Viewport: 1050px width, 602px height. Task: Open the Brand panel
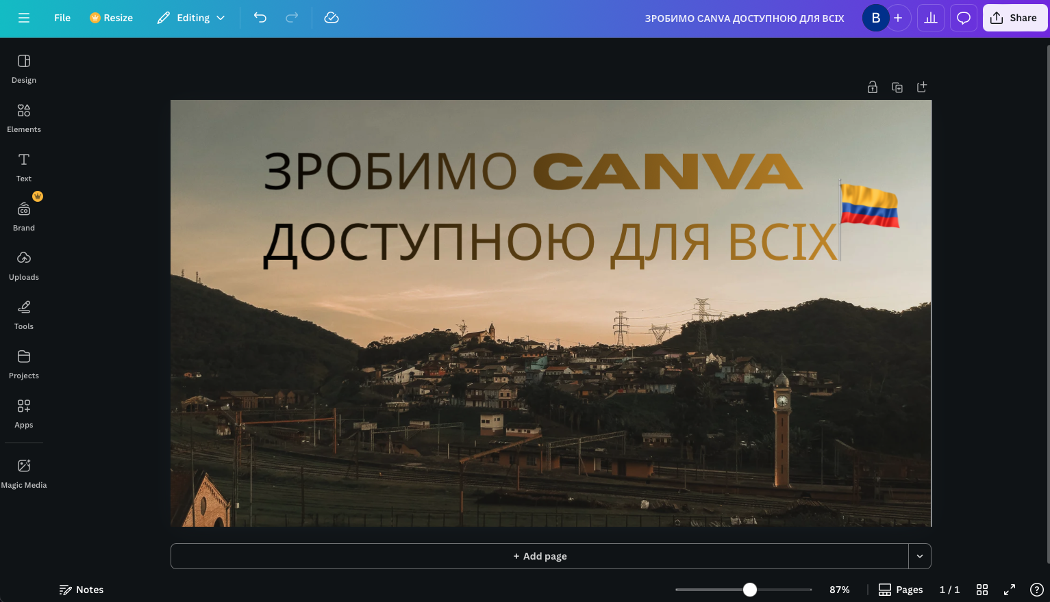click(24, 217)
